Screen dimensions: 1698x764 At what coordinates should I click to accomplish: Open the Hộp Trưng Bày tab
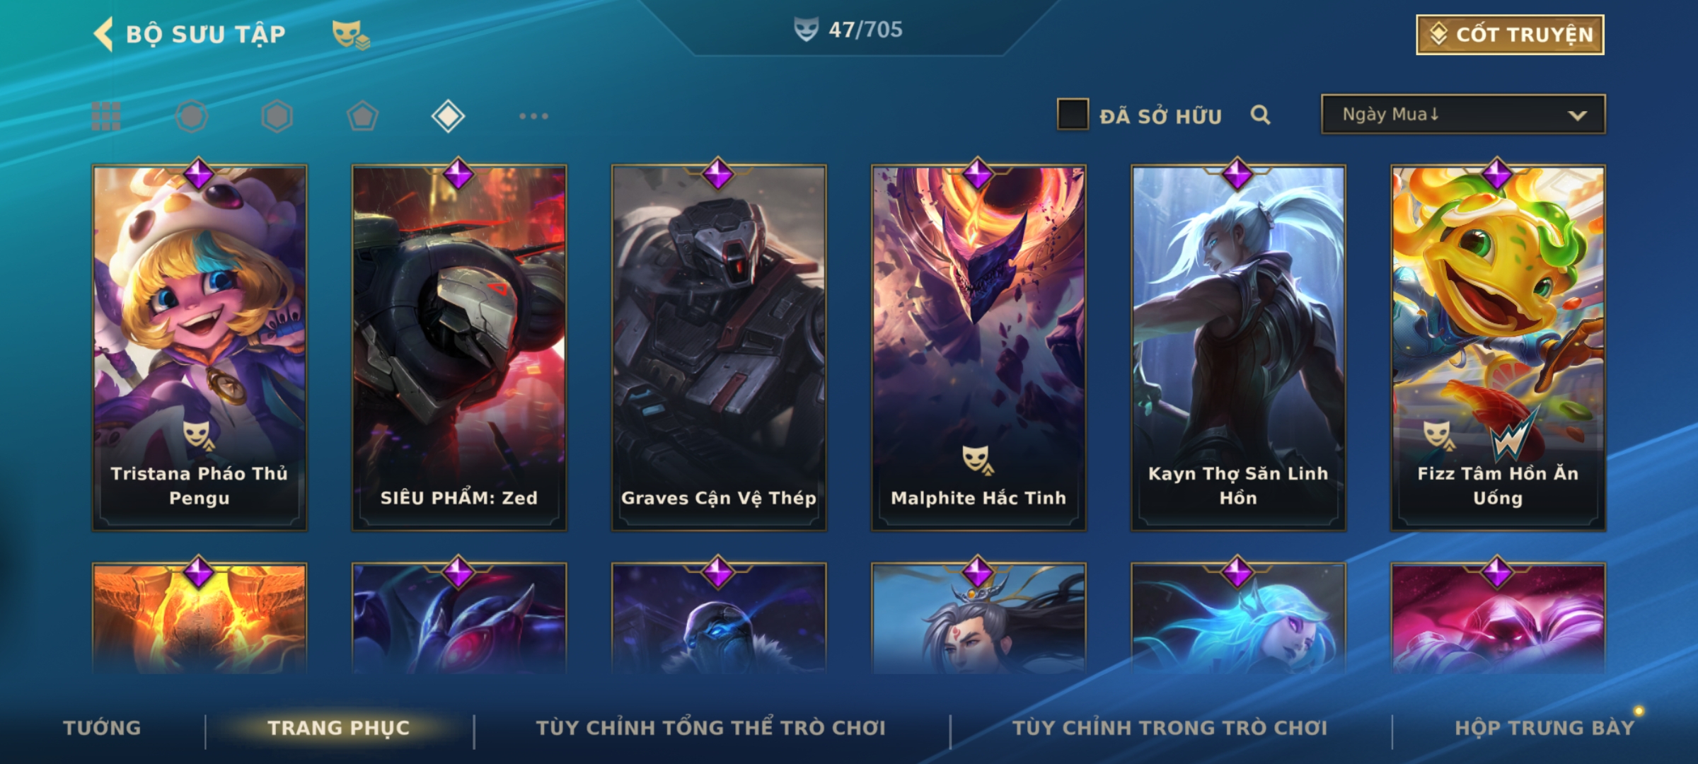pyautogui.click(x=1544, y=728)
